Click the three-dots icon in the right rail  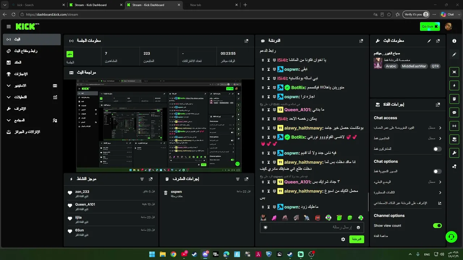454,166
